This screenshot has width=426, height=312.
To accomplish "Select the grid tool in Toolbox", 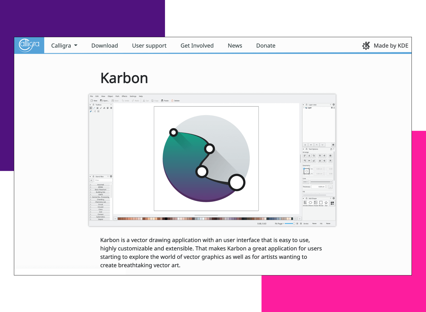I will 111,108.
